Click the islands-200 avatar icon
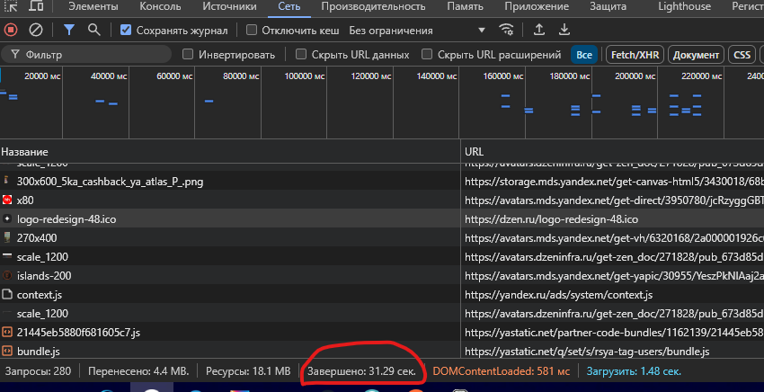 [7, 275]
